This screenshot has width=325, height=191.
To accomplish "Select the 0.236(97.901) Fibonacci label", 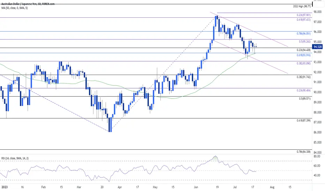I will coord(304,15).
